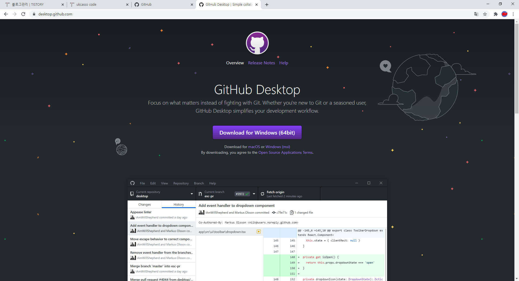Click the scrollbar down arrow
This screenshot has height=281, width=519.
point(517,279)
